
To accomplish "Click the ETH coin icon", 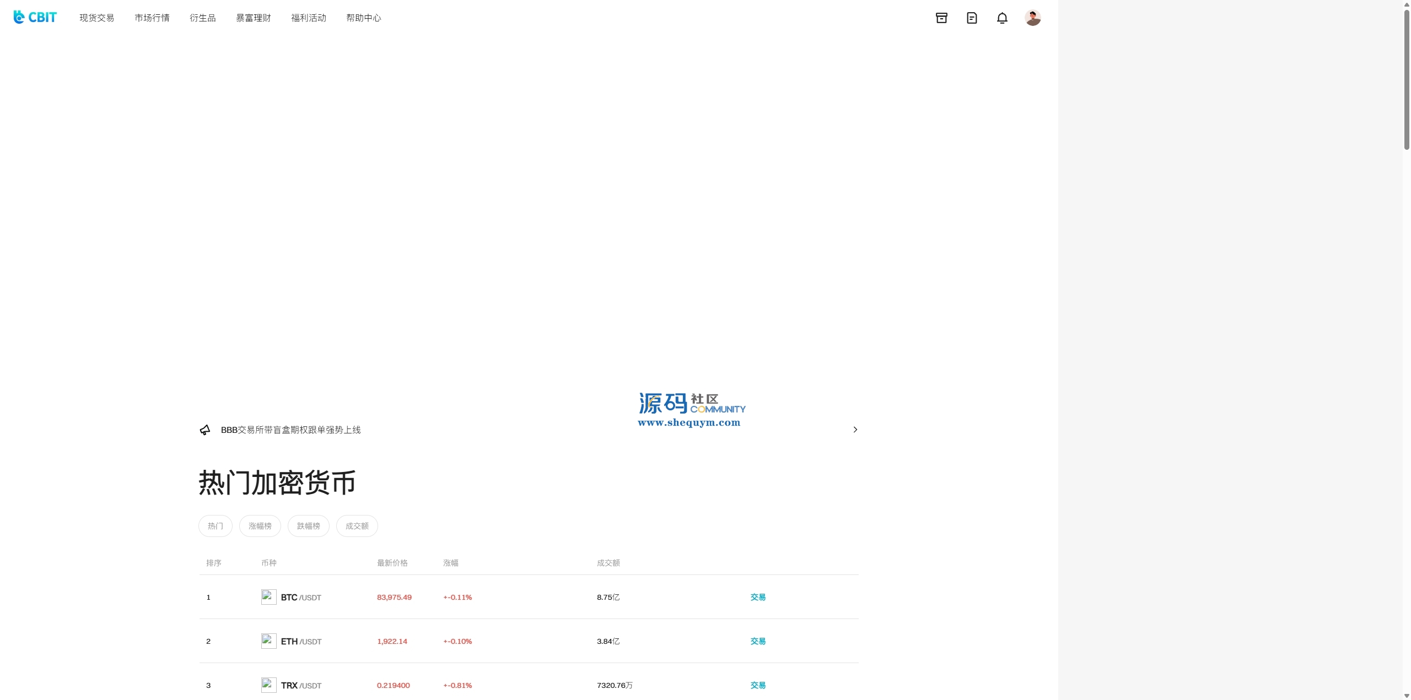I will [268, 641].
